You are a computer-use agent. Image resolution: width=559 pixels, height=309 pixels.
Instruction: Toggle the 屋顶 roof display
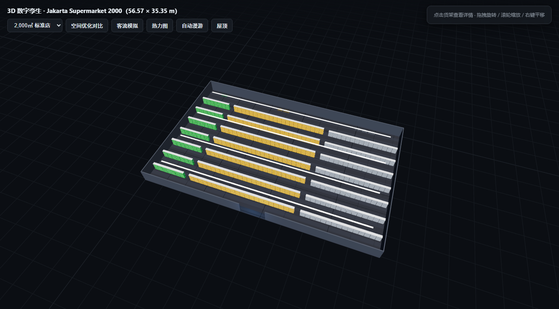tap(222, 25)
